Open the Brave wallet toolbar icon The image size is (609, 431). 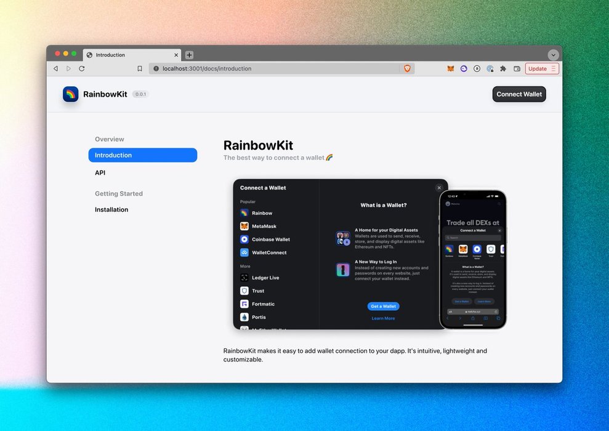click(517, 68)
